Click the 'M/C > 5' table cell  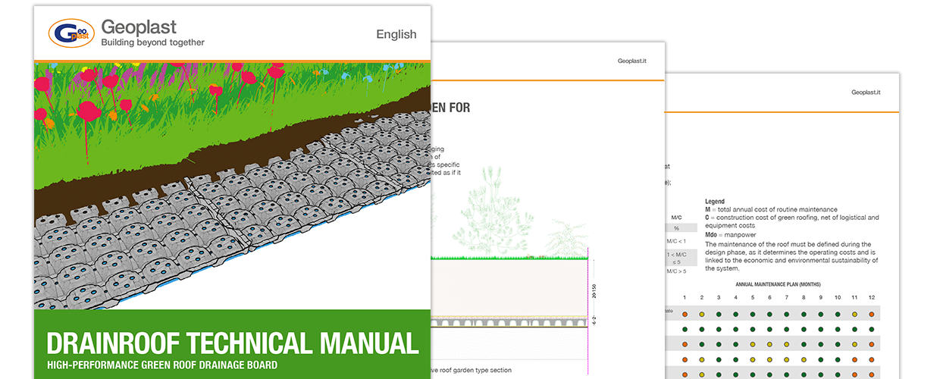coord(675,271)
